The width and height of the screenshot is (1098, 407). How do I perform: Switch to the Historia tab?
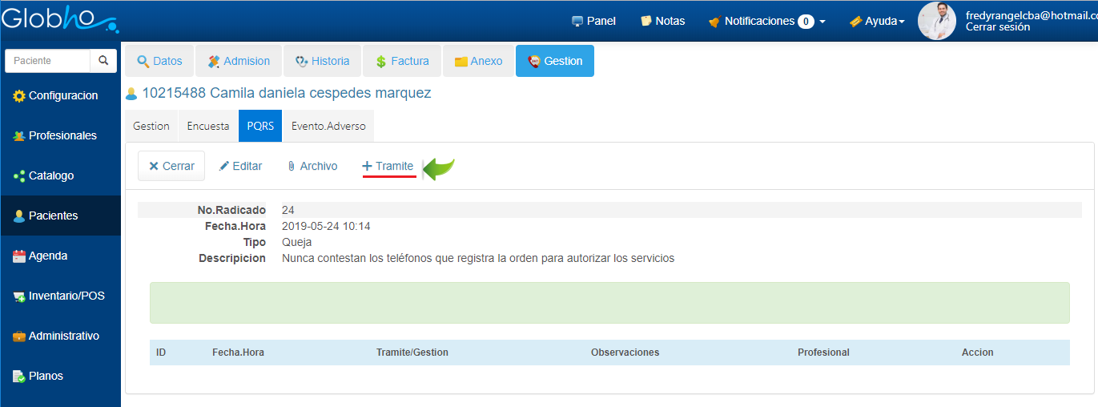coord(322,61)
